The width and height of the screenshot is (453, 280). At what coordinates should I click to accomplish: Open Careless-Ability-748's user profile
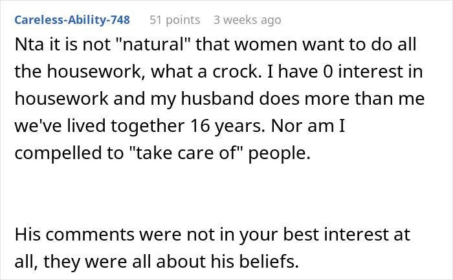tap(72, 20)
